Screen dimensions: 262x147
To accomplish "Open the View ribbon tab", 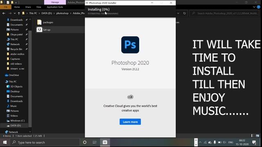I will click(38, 7).
